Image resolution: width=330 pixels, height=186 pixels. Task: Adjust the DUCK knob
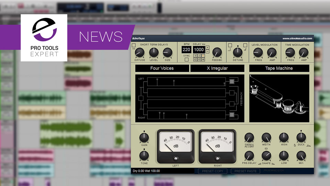[x=301, y=137]
